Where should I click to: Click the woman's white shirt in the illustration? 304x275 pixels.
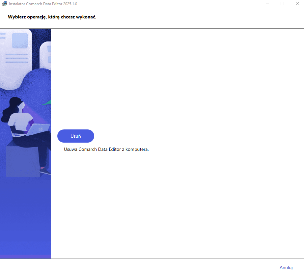[20, 122]
